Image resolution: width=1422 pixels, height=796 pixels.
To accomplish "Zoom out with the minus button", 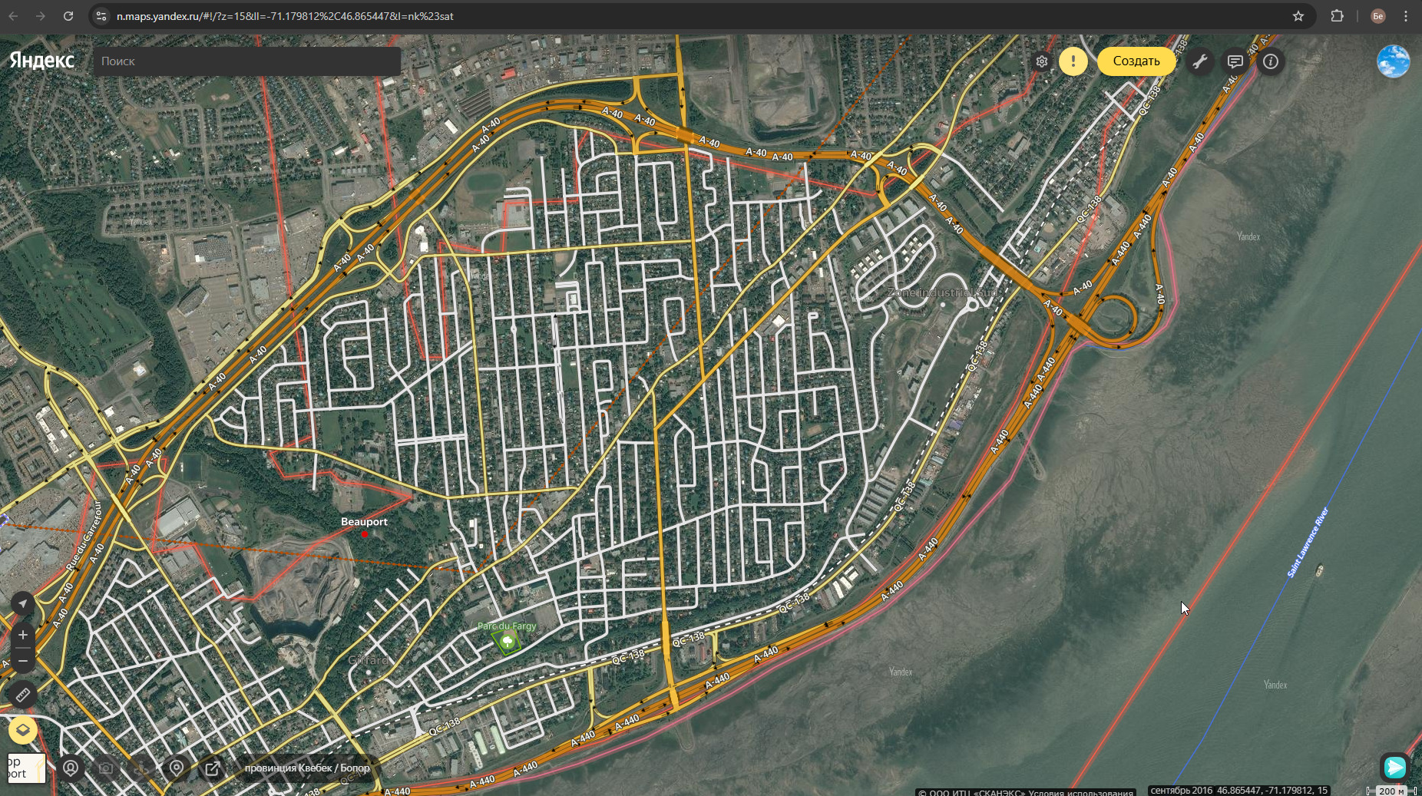I will click(22, 660).
